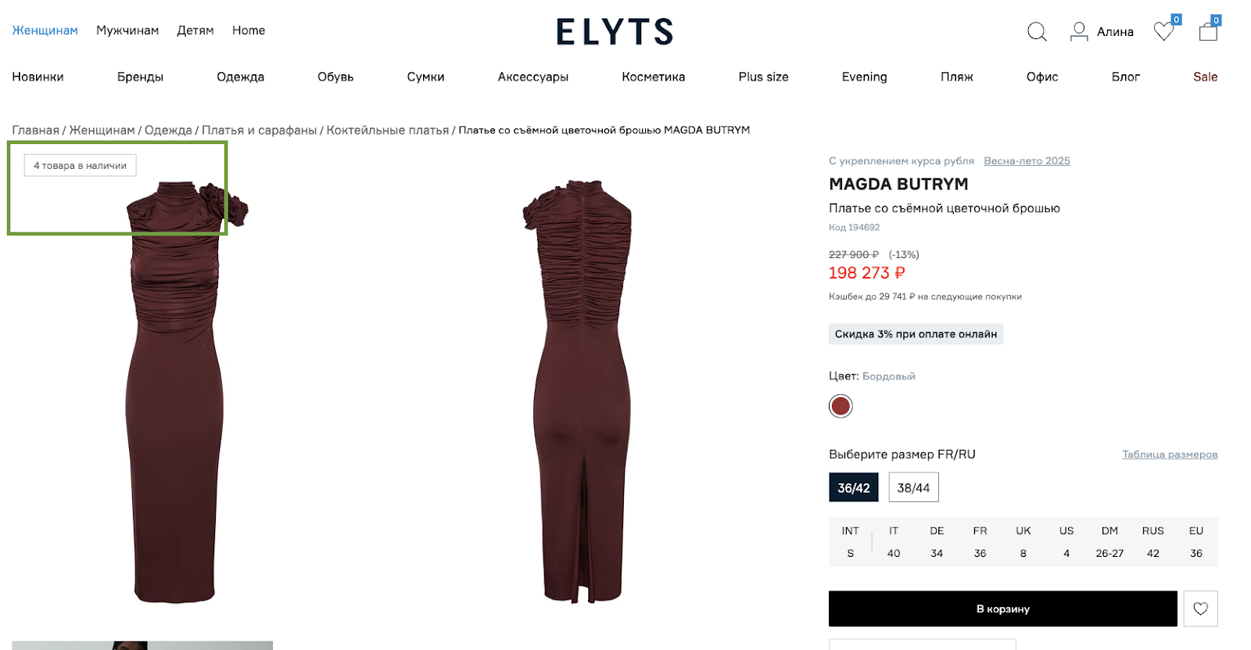The image size is (1251, 650).
Task: Open the Бренды menu
Action: click(140, 77)
